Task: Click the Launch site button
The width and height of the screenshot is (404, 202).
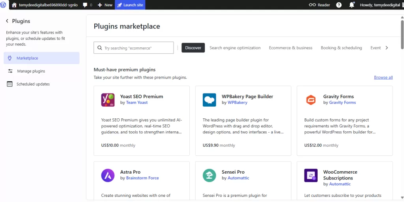Action: (130, 5)
